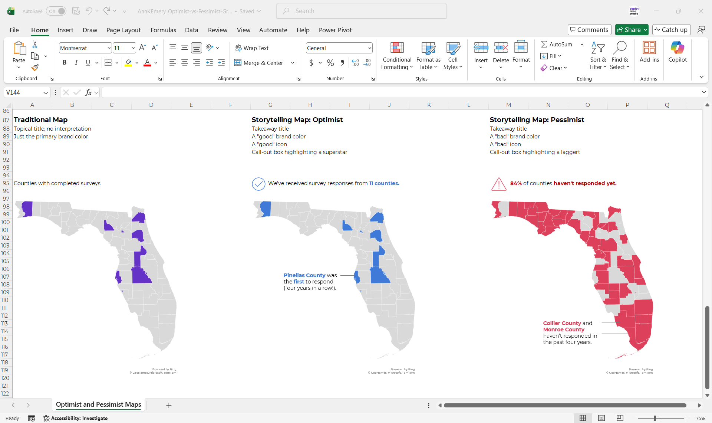Click the Comments button

coord(589,30)
